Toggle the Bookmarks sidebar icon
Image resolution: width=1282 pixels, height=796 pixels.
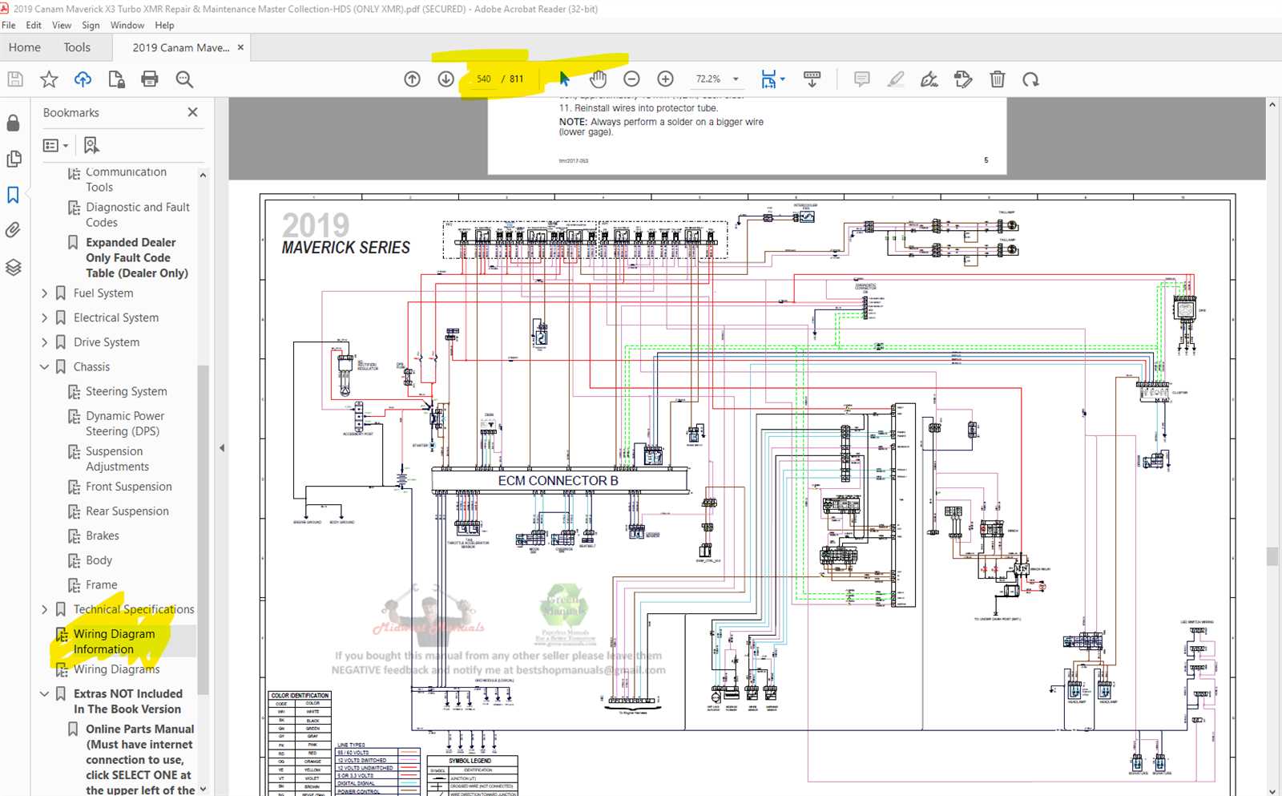(x=13, y=195)
